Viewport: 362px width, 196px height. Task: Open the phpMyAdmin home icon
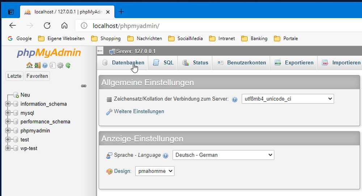(29, 65)
